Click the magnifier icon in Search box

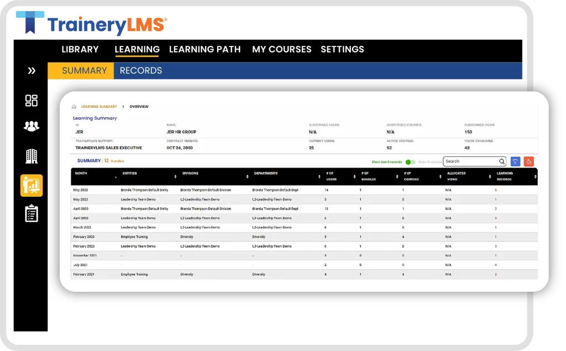tap(502, 161)
